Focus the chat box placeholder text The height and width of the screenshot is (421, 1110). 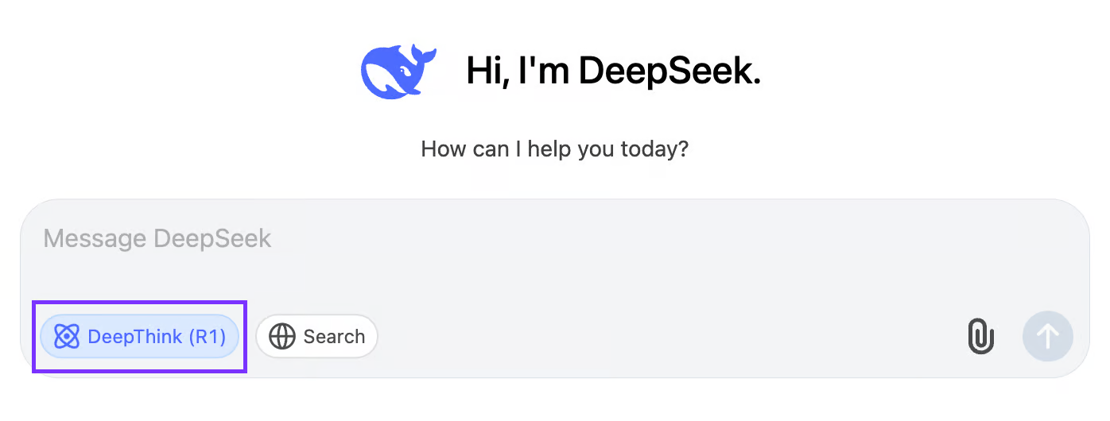click(x=157, y=238)
